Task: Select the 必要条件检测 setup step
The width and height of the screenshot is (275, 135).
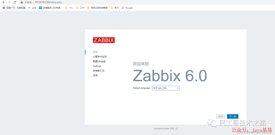Action: point(100,57)
